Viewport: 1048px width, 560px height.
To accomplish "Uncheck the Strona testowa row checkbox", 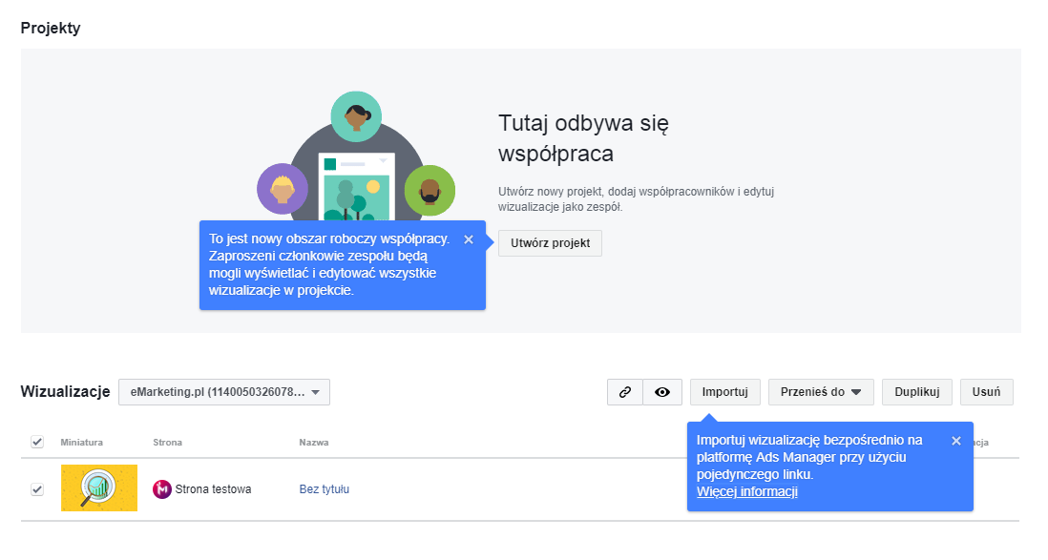I will [37, 489].
